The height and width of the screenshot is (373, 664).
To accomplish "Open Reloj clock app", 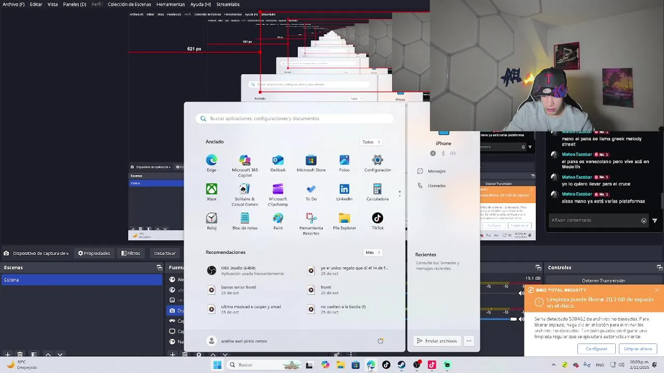I will (212, 221).
